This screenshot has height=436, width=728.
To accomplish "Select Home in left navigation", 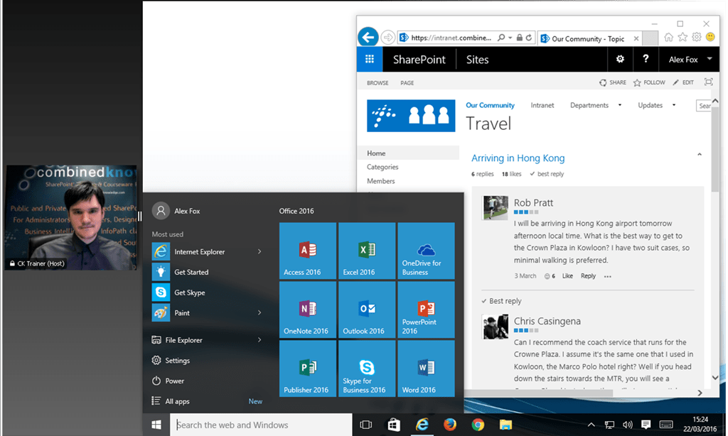I will 409,153.
